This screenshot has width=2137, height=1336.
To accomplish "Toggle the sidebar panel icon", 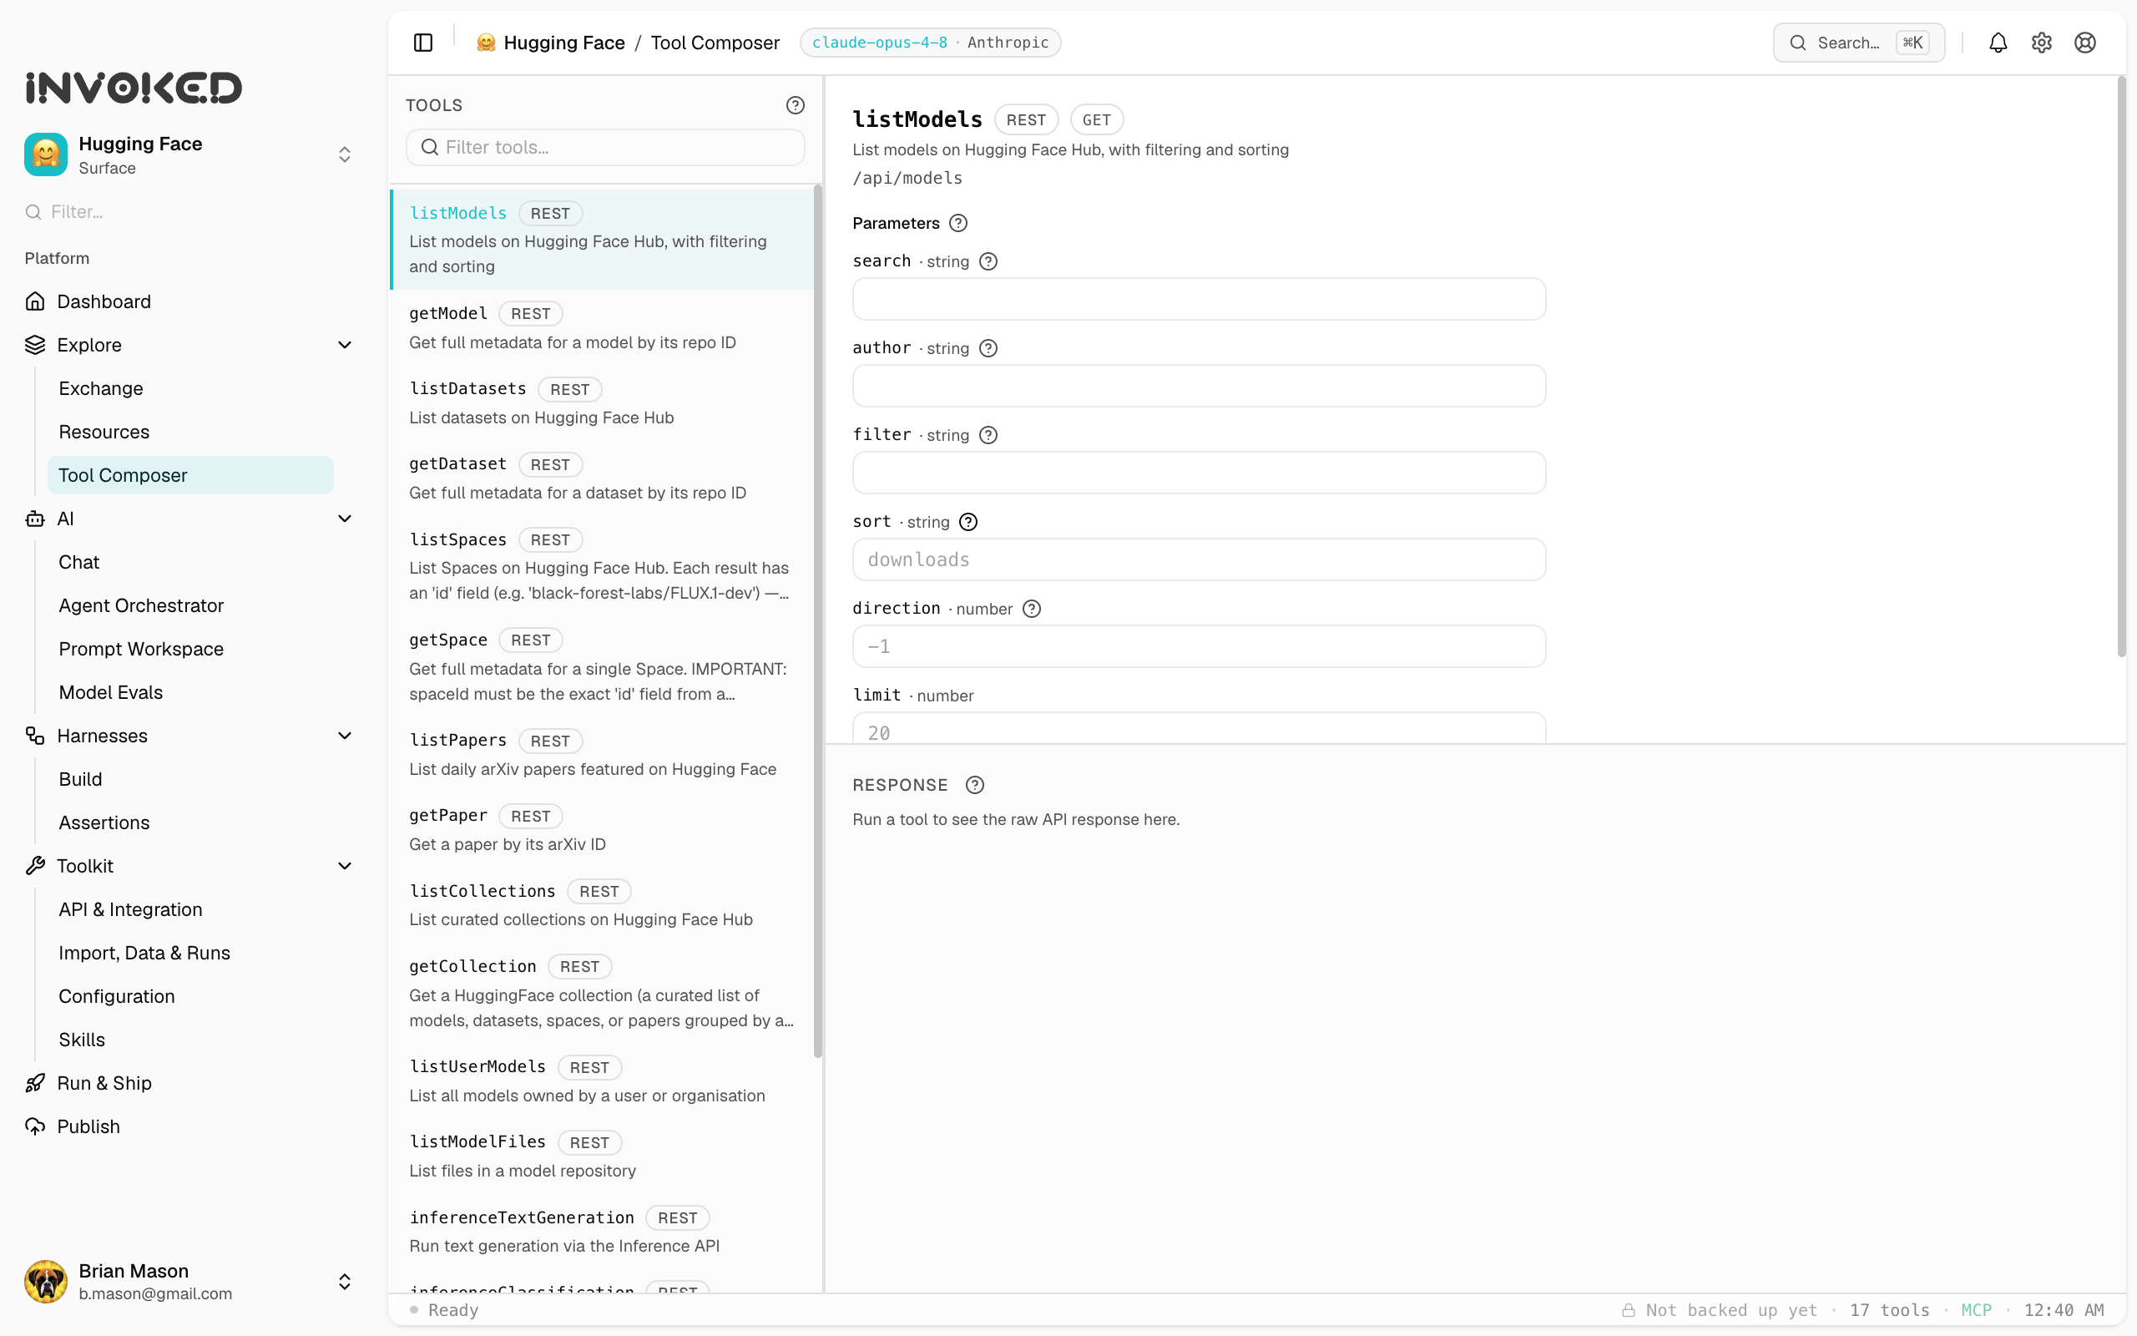I will click(x=423, y=43).
